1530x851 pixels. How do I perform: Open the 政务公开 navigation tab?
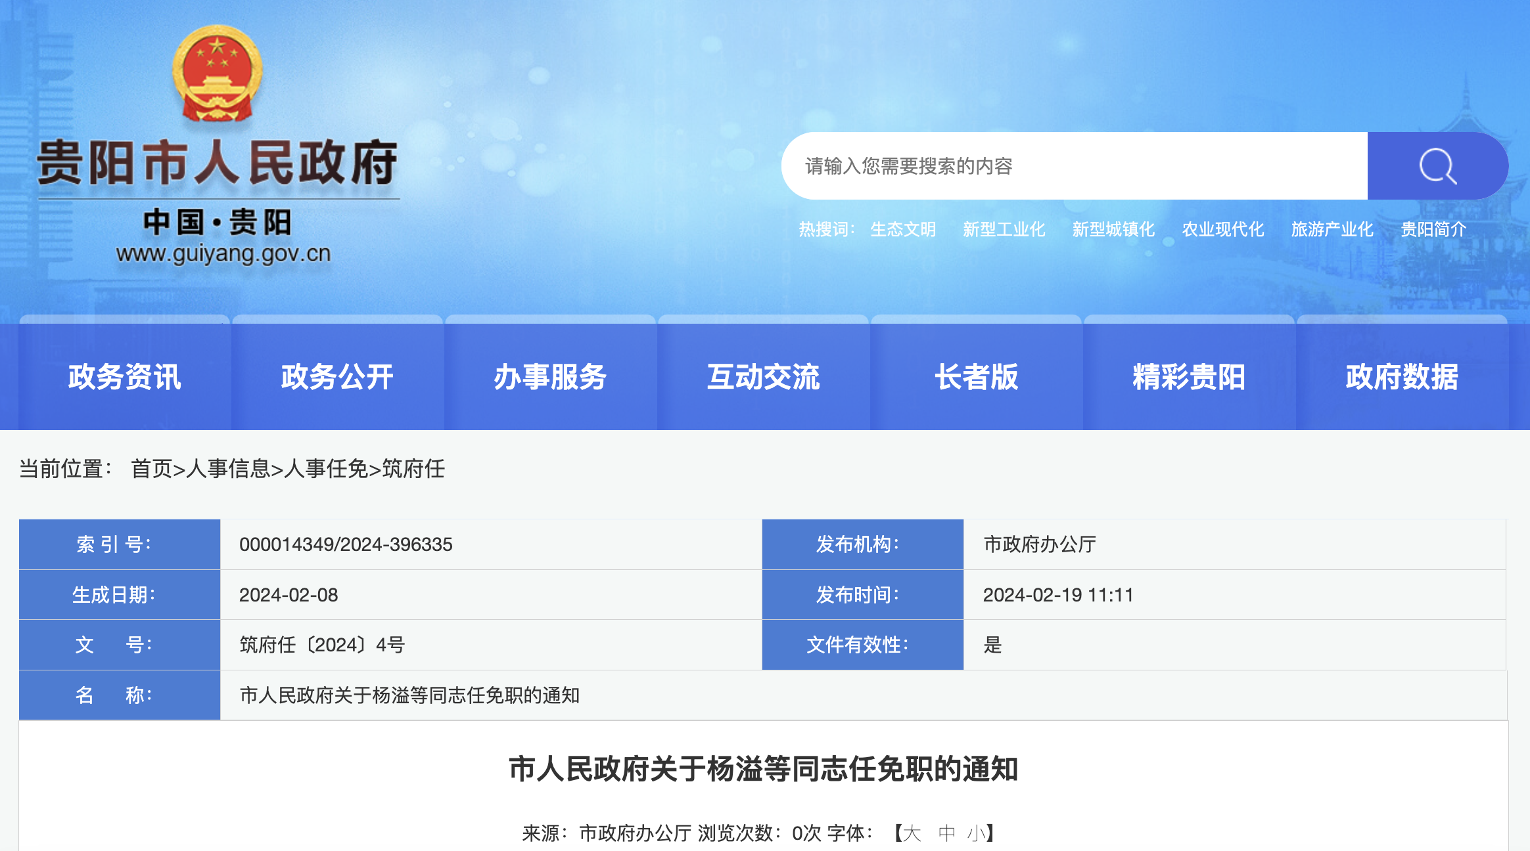(x=337, y=377)
